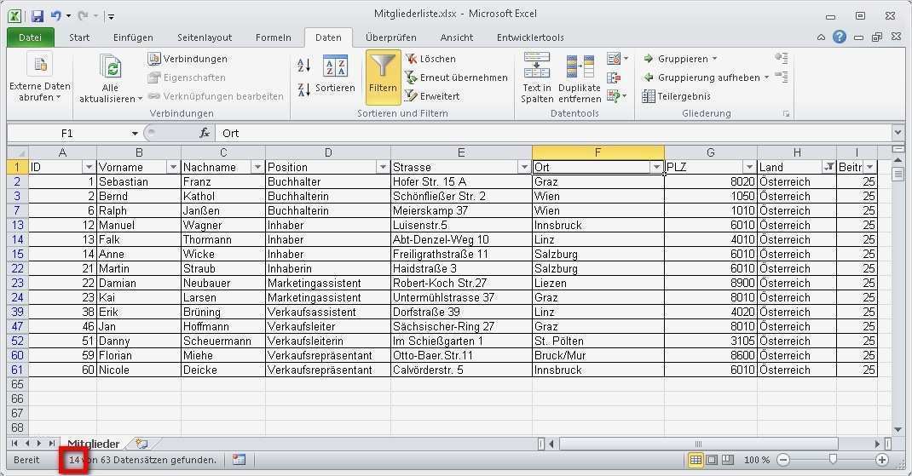Click the Select All corner button
The height and width of the screenshot is (476, 912).
click(x=17, y=153)
